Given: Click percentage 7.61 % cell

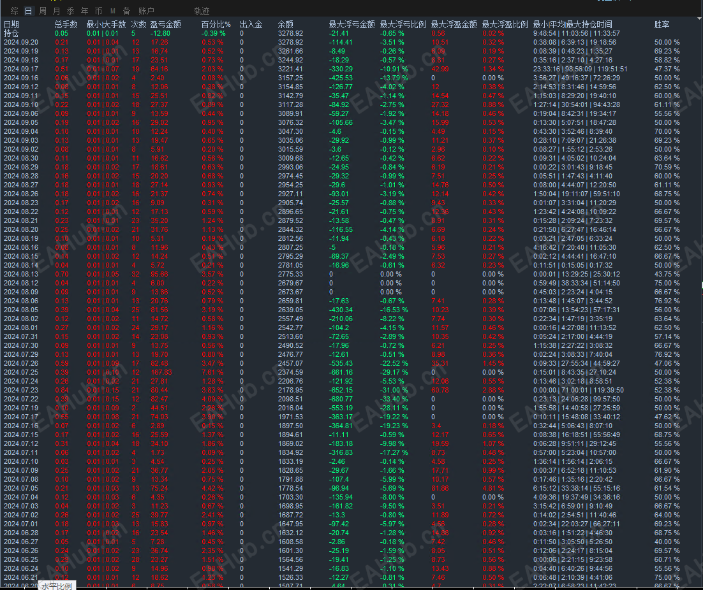Looking at the screenshot, I should click(x=212, y=373).
